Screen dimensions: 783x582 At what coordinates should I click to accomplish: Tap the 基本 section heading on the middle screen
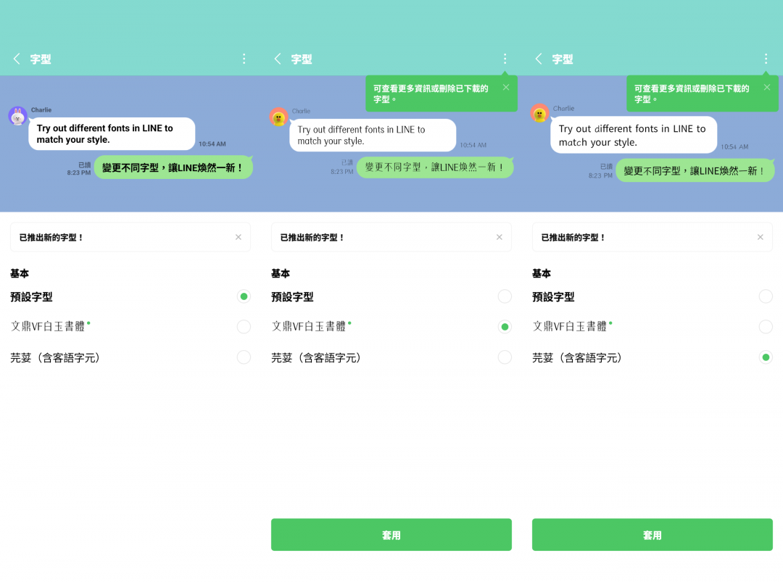(x=281, y=273)
